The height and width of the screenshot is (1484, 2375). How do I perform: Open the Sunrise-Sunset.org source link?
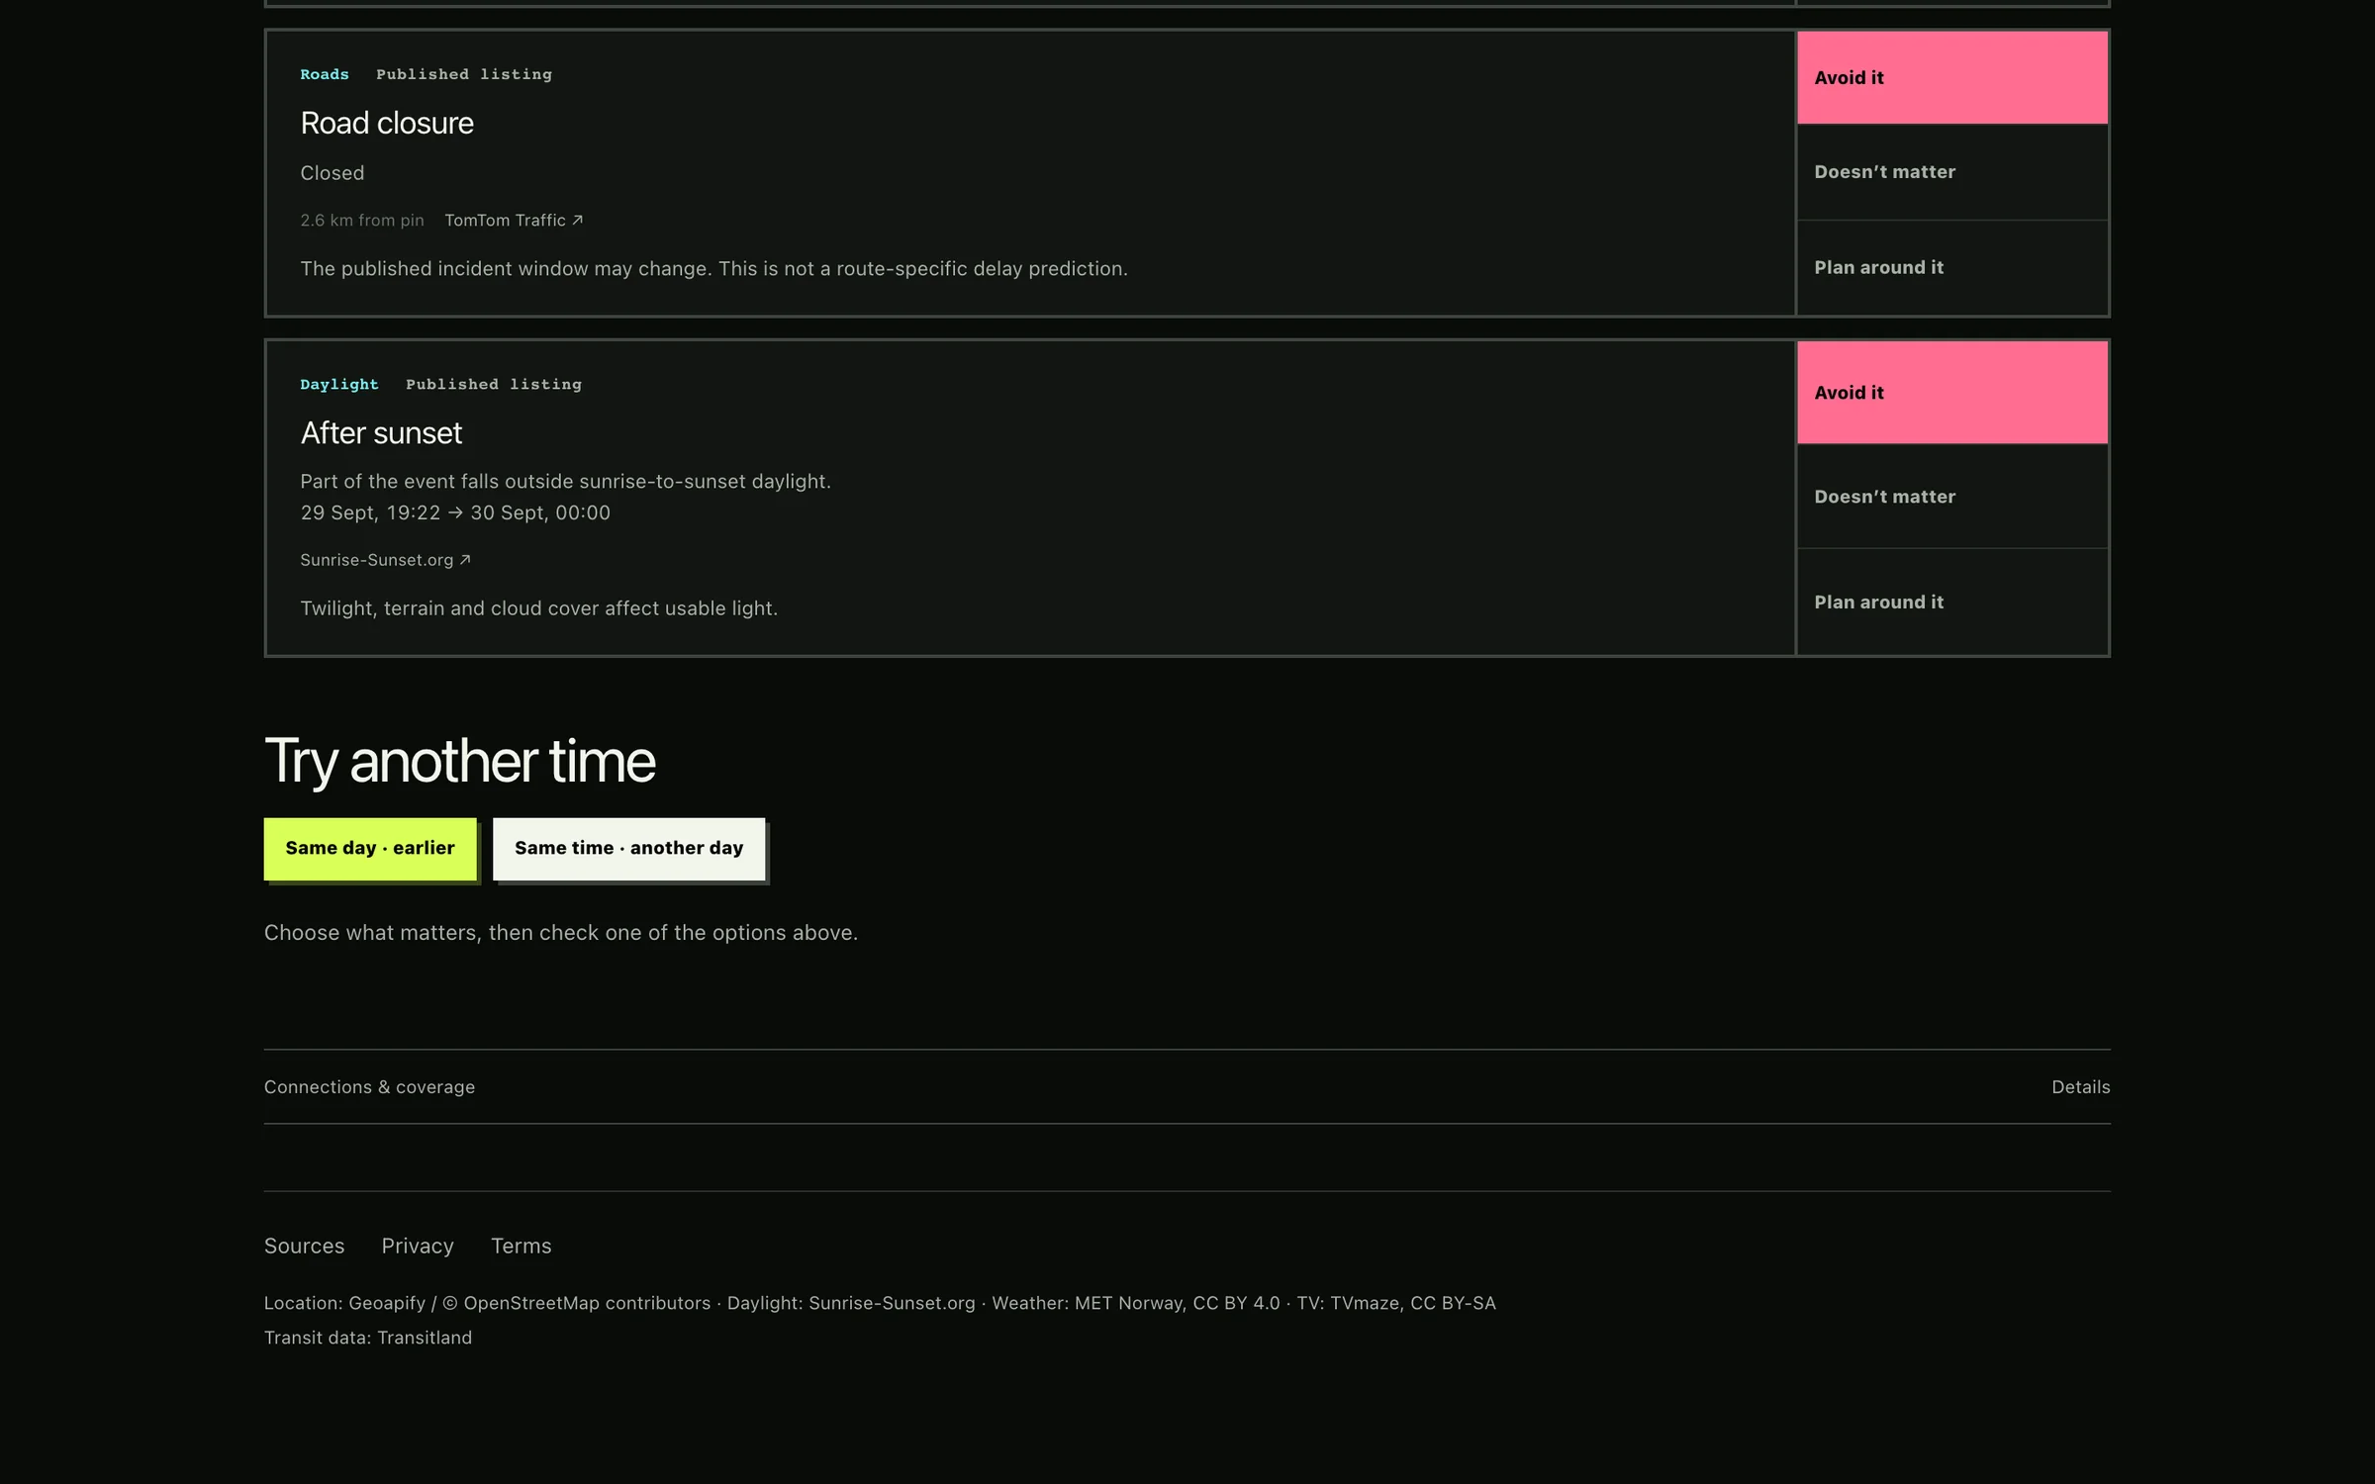[x=385, y=560]
